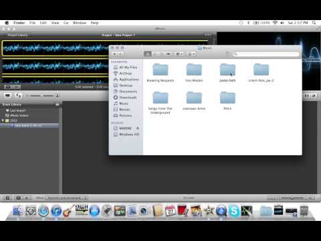
Task: Open iMovie star icon in Dock
Action: click(x=209, y=211)
